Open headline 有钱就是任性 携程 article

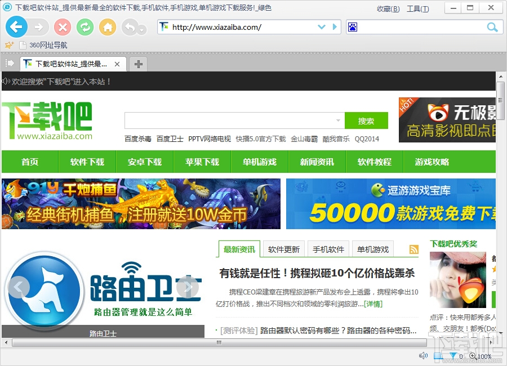point(317,273)
